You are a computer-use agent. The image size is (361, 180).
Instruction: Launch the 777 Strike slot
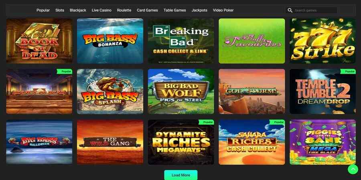322,41
